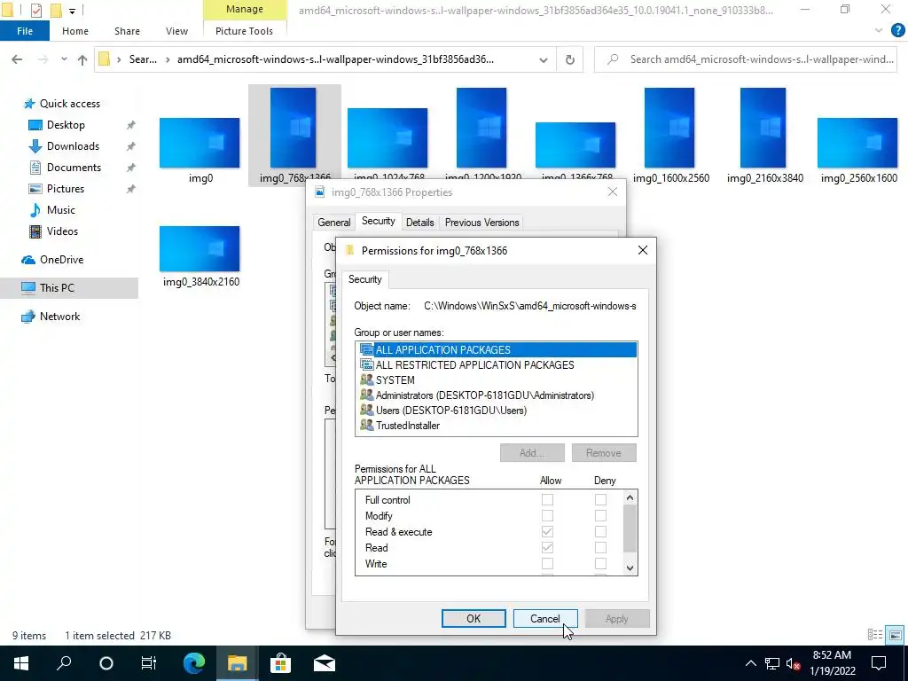The height and width of the screenshot is (681, 908).
Task: Open Quick access in the sidebar
Action: (x=69, y=104)
